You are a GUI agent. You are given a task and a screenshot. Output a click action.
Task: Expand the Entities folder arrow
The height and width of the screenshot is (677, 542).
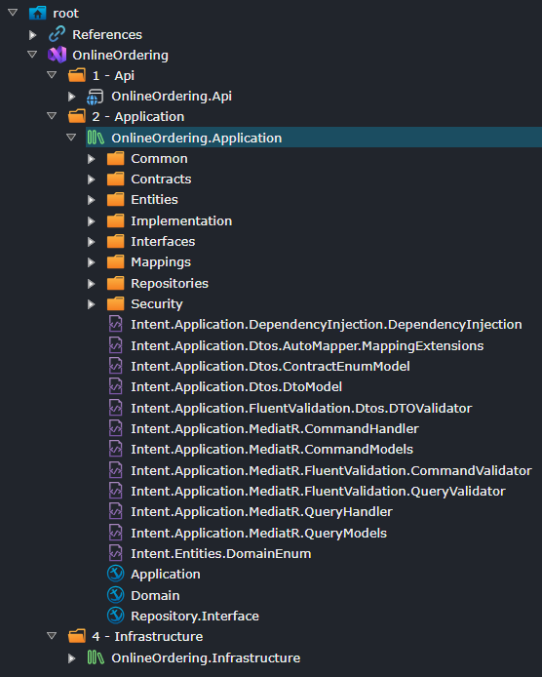click(91, 200)
